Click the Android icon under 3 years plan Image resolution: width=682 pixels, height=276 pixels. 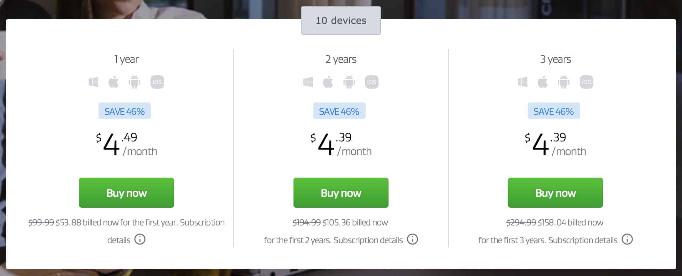(564, 82)
